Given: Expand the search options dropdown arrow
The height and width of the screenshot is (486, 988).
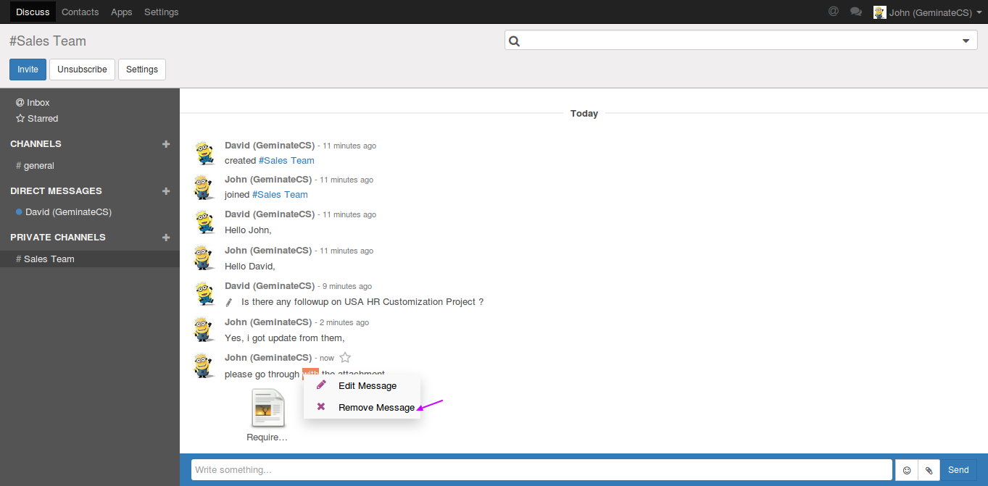Looking at the screenshot, I should [966, 41].
